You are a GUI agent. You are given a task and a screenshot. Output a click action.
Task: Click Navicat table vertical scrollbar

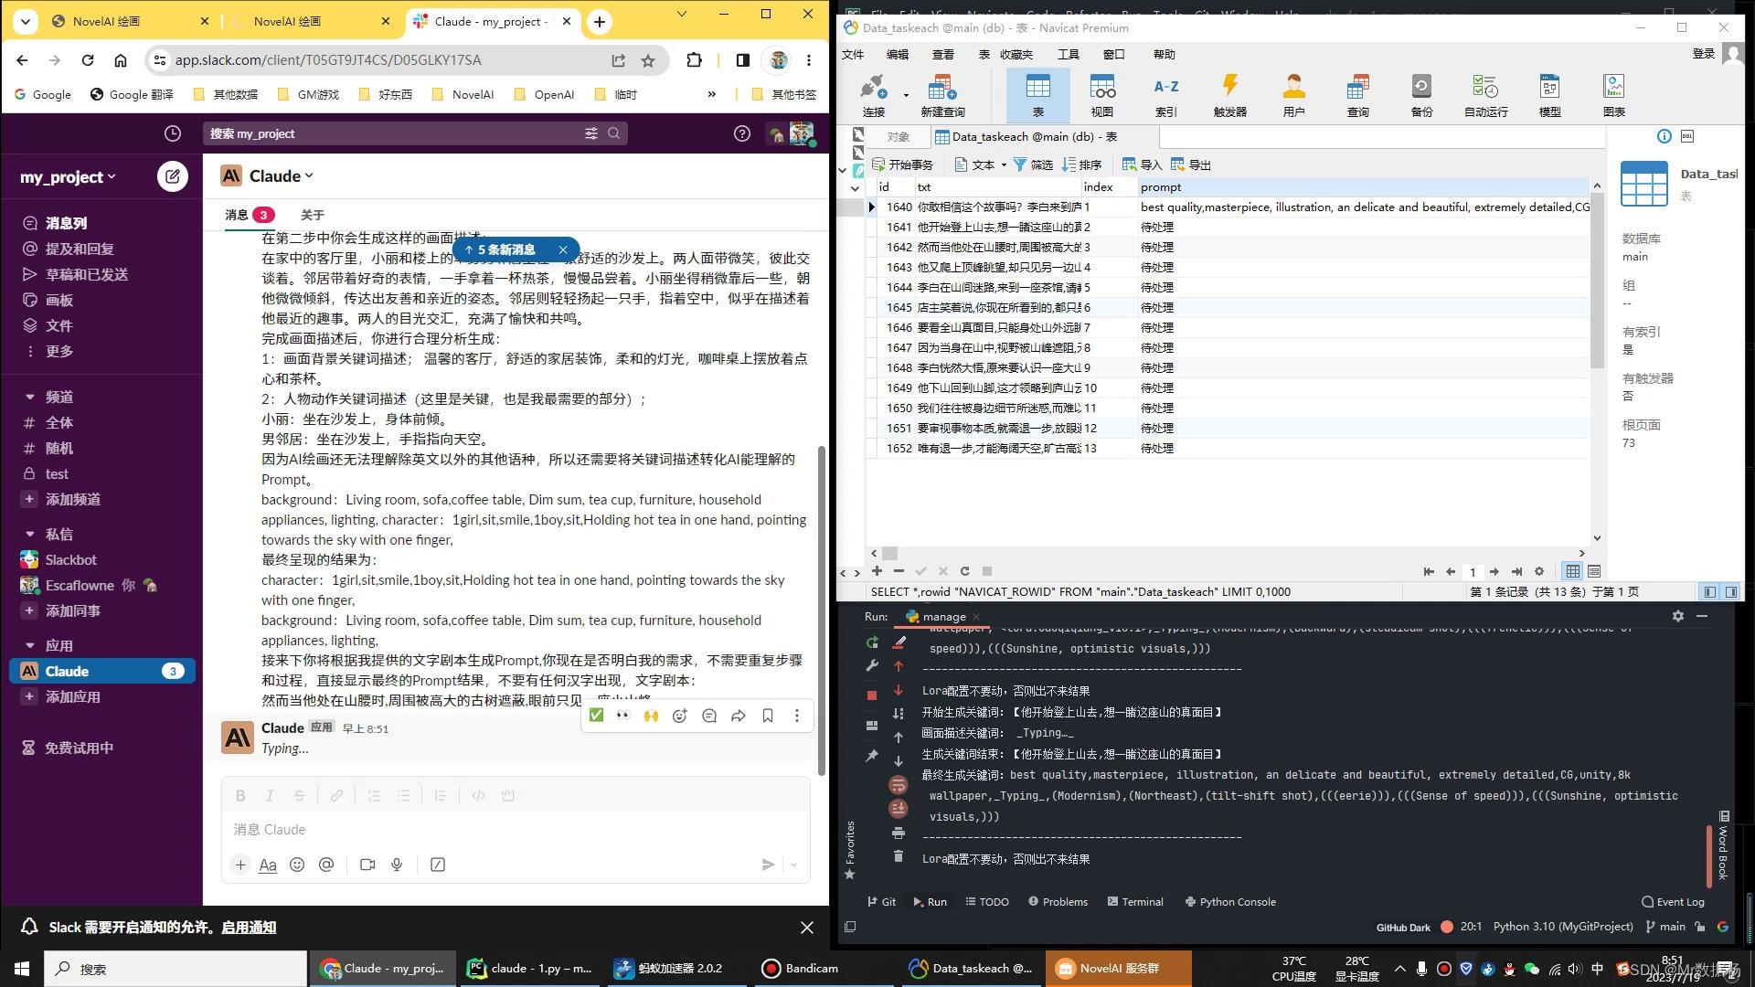(x=1597, y=280)
